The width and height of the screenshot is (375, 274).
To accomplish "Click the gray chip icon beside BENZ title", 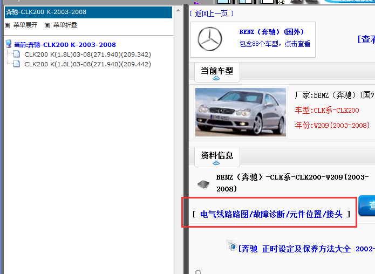I will coord(203,184).
